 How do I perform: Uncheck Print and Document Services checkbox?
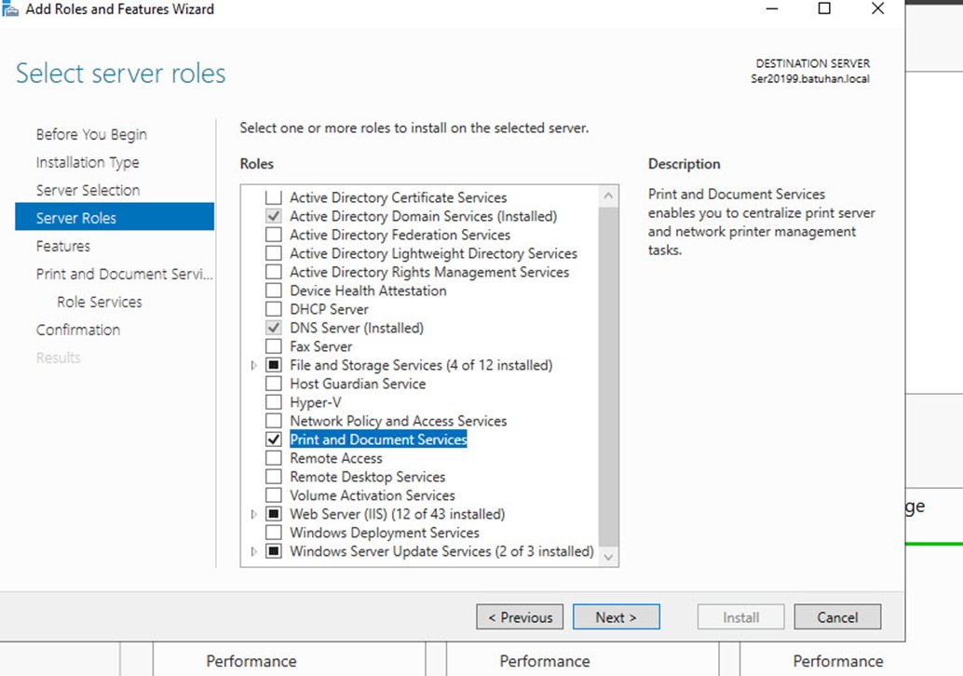point(273,439)
